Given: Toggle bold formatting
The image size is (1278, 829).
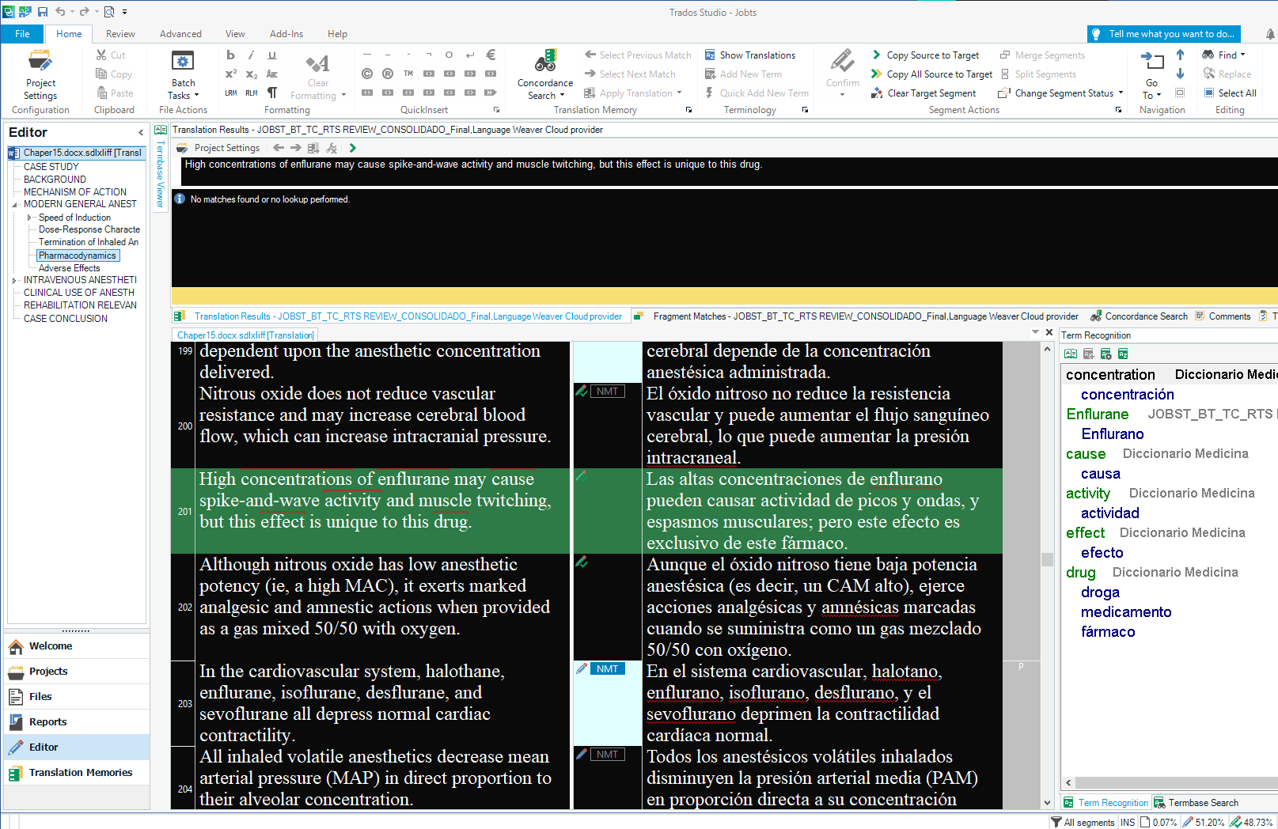Looking at the screenshot, I should 230,55.
